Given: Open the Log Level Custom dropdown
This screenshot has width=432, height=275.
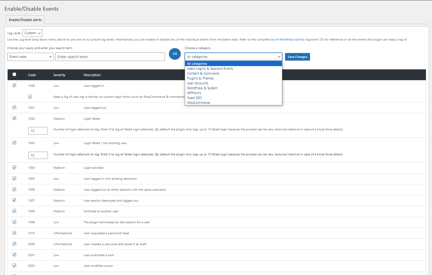Looking at the screenshot, I should pos(32,33).
